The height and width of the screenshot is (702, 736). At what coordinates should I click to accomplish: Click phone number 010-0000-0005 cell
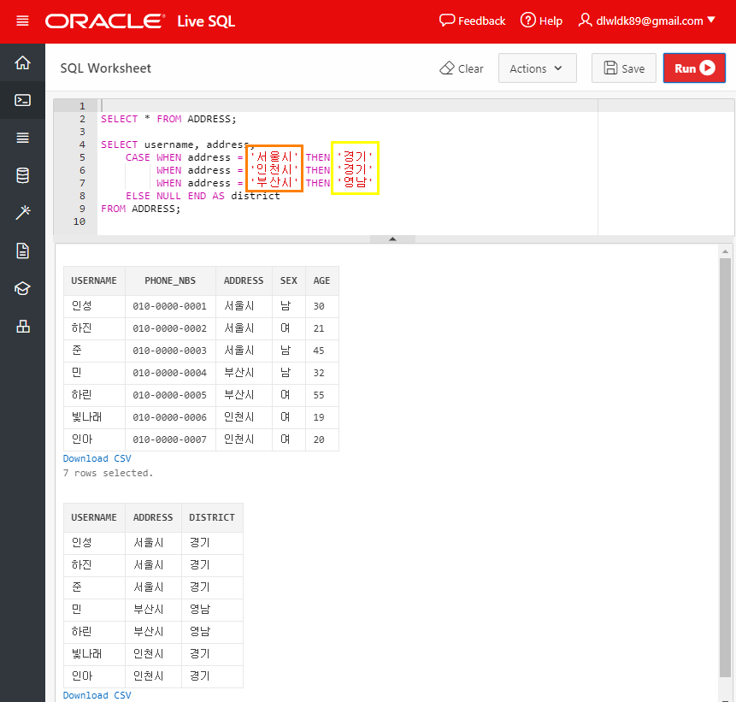point(170,395)
